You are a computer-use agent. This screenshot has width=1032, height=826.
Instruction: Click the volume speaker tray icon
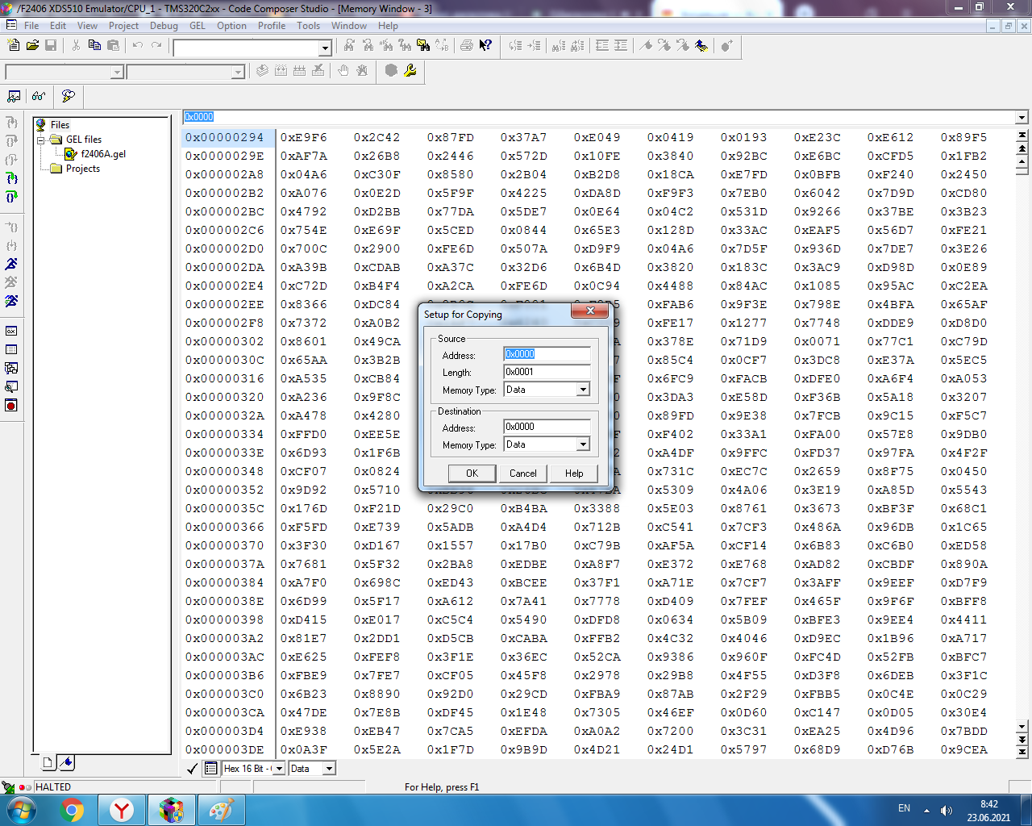coord(947,810)
